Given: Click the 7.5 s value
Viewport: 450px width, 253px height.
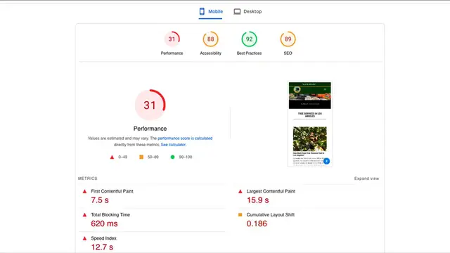Looking at the screenshot, I should coord(100,200).
